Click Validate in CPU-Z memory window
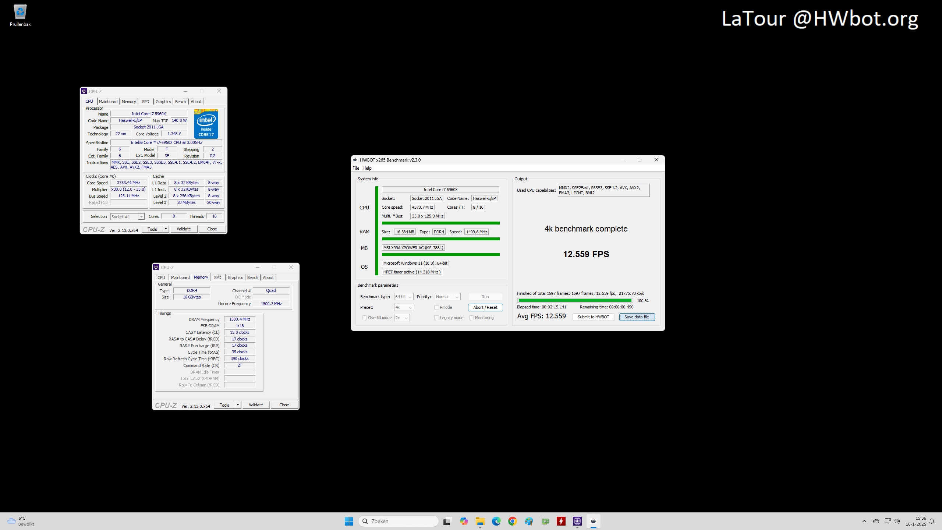Image resolution: width=942 pixels, height=530 pixels. click(256, 405)
